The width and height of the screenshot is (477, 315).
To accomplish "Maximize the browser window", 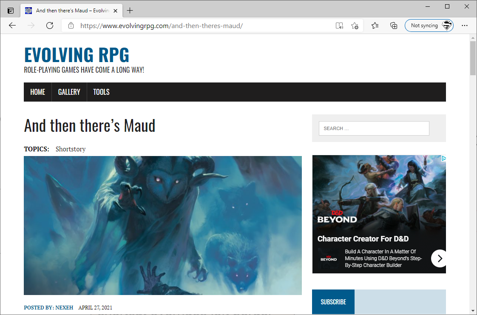I will click(x=447, y=6).
